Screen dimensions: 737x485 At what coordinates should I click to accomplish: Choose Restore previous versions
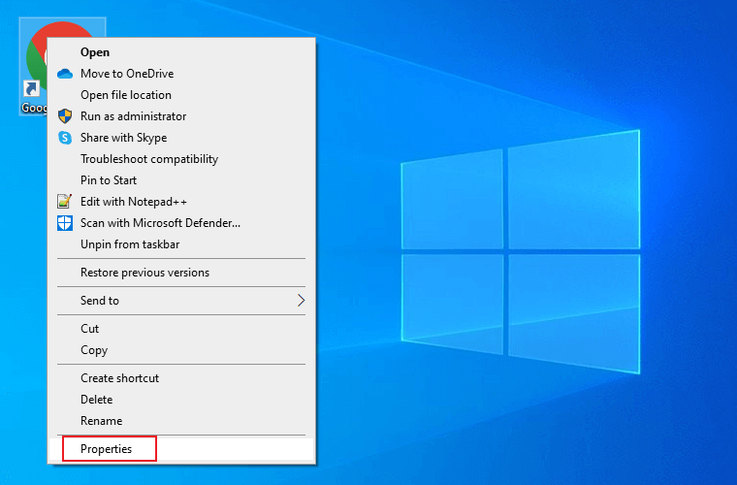coord(181,273)
